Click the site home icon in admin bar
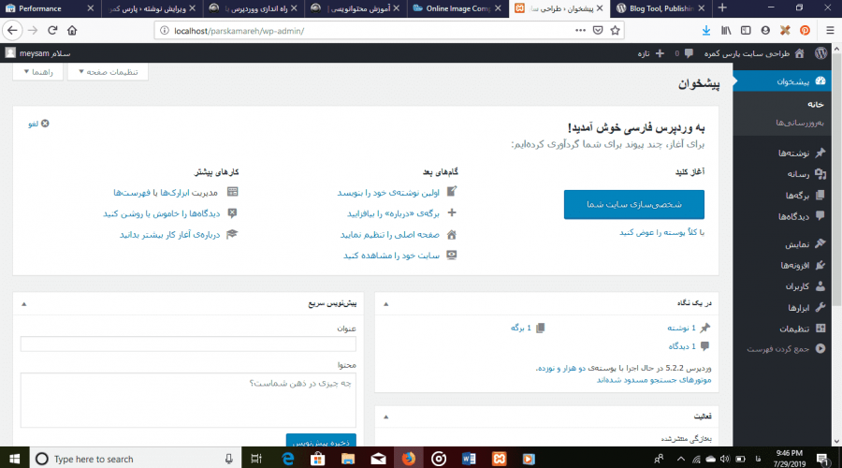 799,53
